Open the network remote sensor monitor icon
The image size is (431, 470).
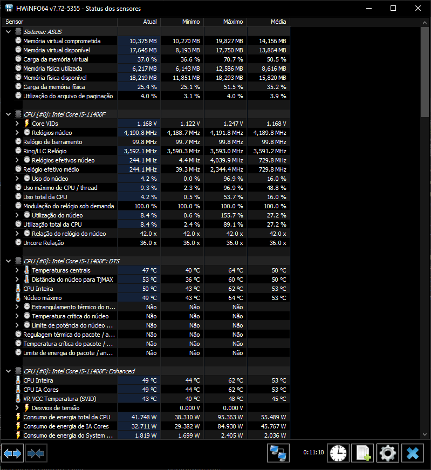(278, 453)
